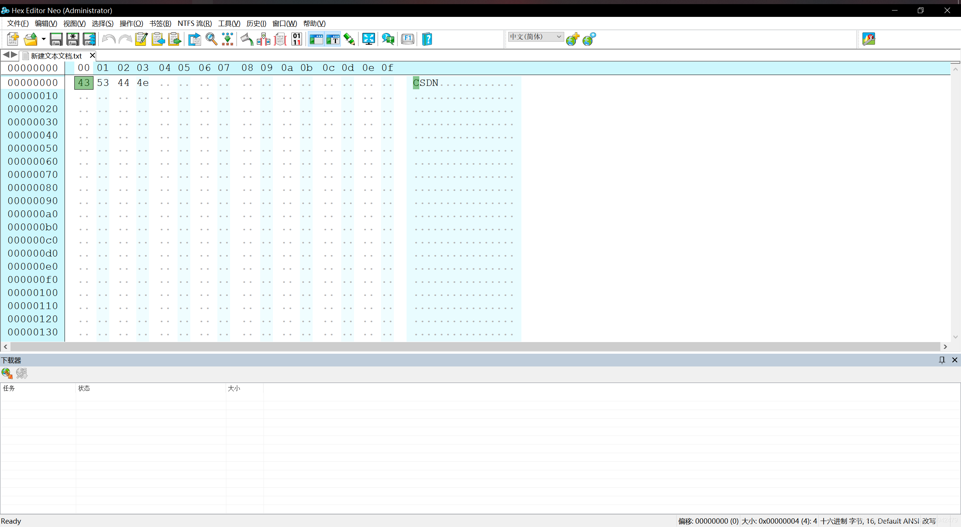This screenshot has height=527, width=961.
Task: Click hex byte 53 in first row
Action: [103, 83]
